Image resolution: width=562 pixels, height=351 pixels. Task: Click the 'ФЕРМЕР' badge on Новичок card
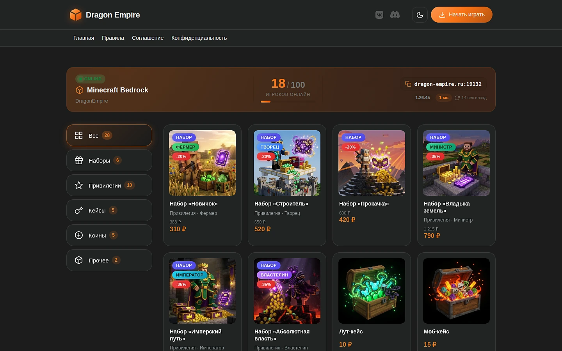pos(185,147)
